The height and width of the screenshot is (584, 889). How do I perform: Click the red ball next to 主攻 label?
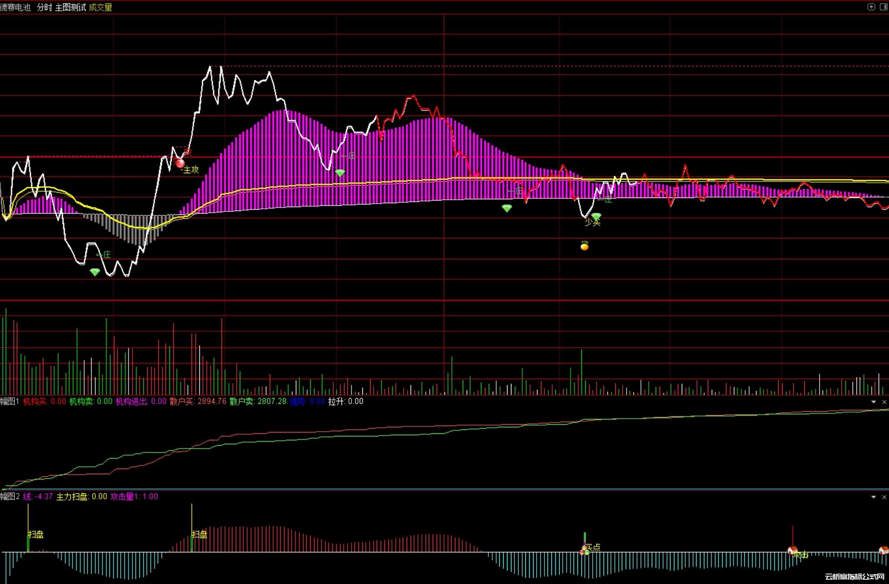180,164
